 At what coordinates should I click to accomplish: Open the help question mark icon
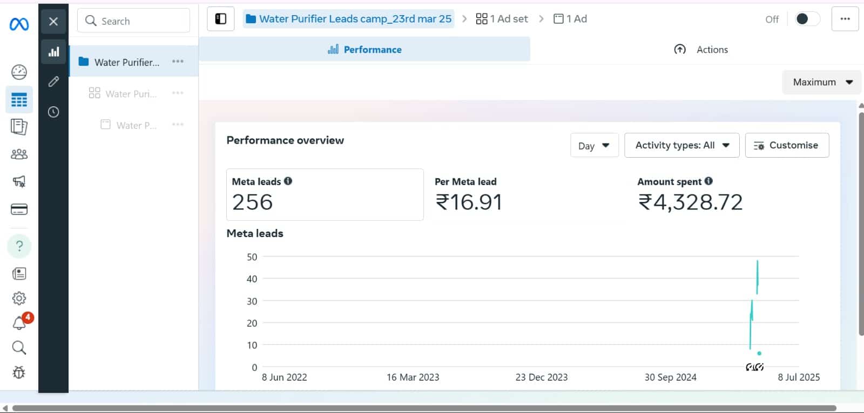[x=19, y=246]
